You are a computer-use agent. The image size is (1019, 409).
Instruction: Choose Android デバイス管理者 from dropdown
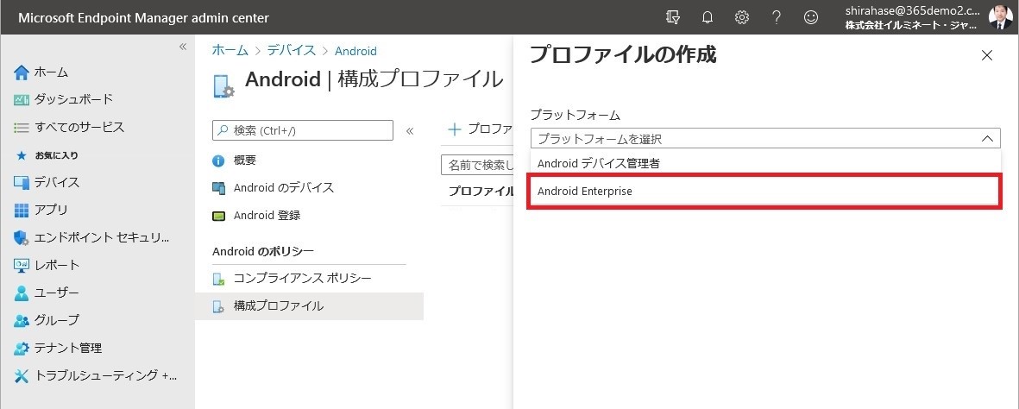(x=765, y=163)
